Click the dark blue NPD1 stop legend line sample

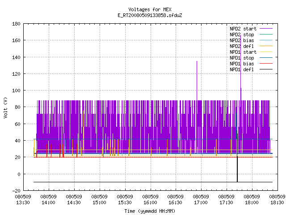[x=266, y=58]
